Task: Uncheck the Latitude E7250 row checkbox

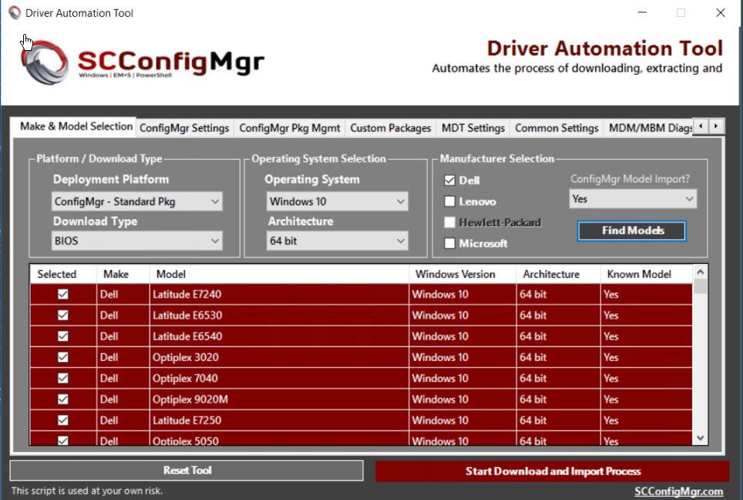Action: click(63, 420)
